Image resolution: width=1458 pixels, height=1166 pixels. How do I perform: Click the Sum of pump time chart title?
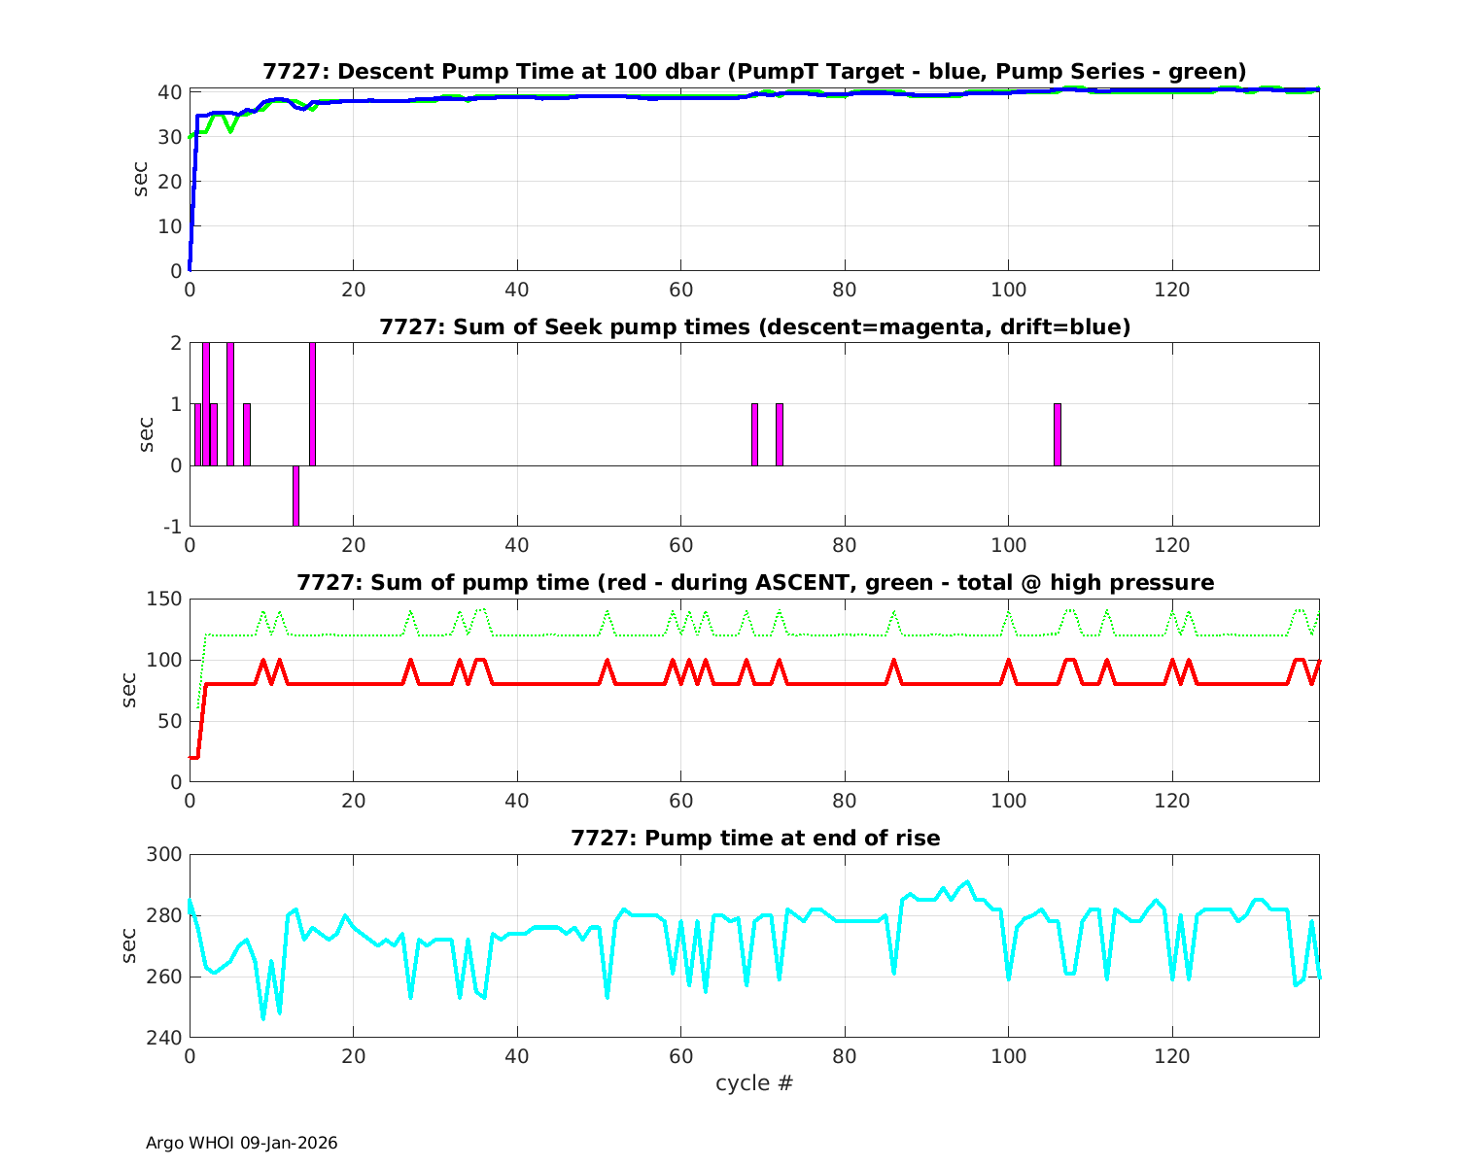[754, 583]
